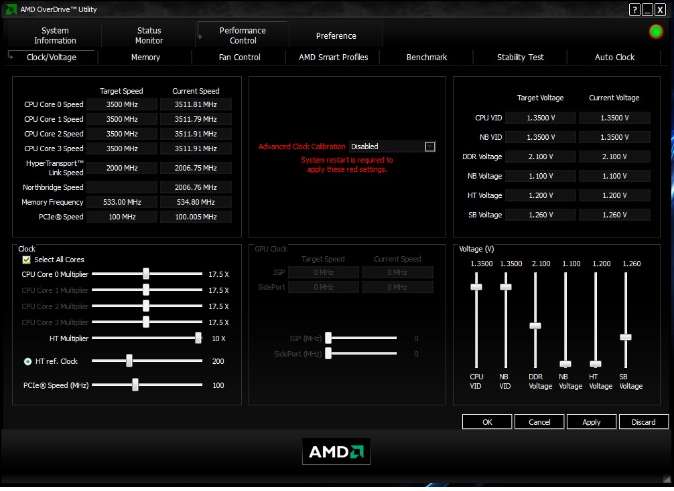Click the empty Northbridge target speed field
Screen dimensions: 674x491
pos(122,187)
